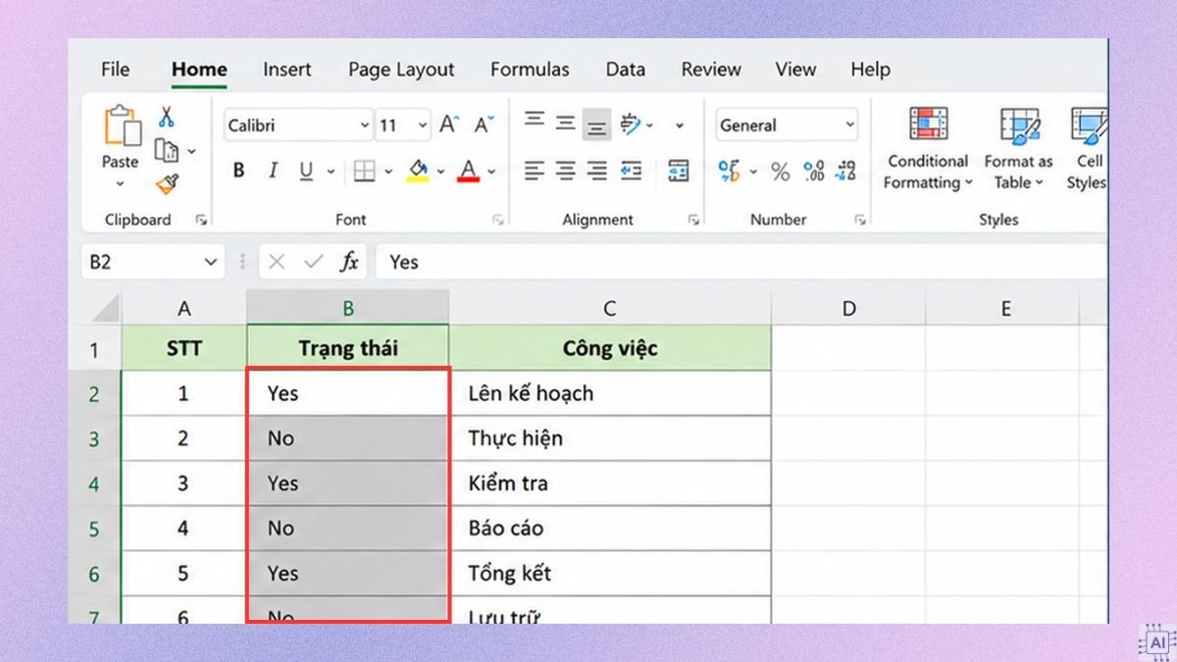The height and width of the screenshot is (662, 1177).
Task: Expand the Copy options arrow
Action: pos(191,151)
